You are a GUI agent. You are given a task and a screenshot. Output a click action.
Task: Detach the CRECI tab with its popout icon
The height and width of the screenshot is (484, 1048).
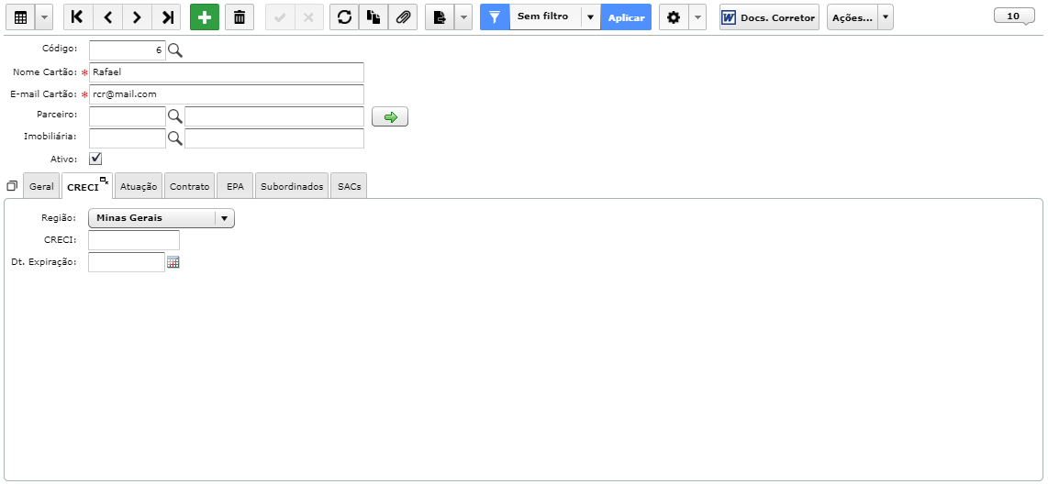pyautogui.click(x=105, y=180)
